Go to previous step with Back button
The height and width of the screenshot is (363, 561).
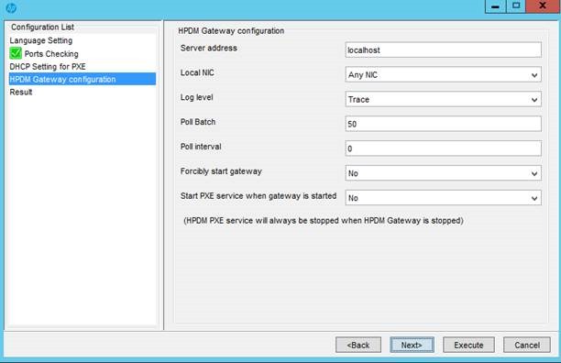358,345
